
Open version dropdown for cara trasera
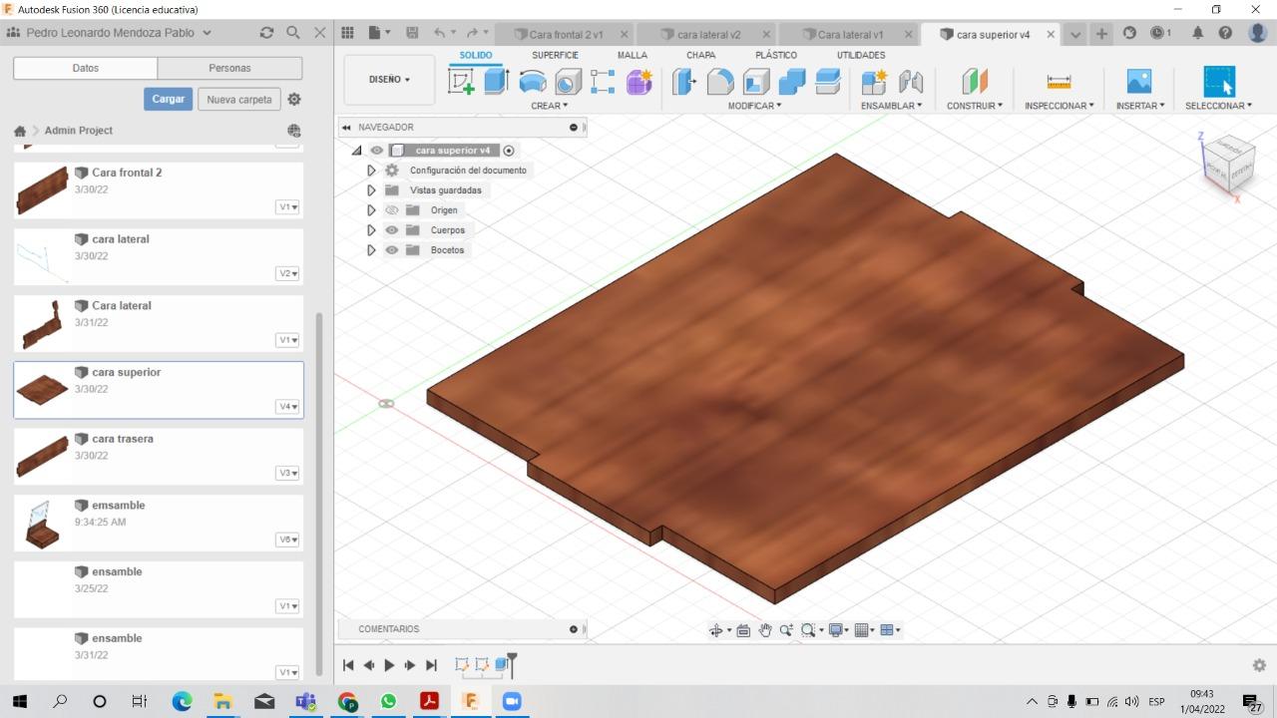pyautogui.click(x=287, y=473)
